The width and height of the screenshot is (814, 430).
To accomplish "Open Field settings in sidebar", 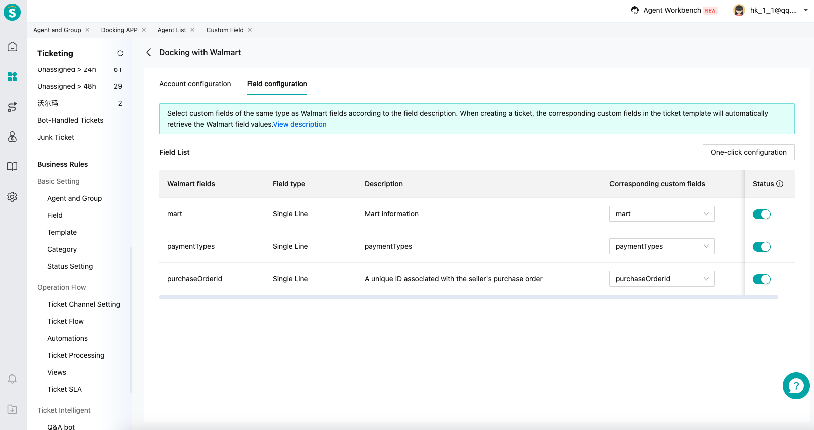I will click(x=55, y=215).
